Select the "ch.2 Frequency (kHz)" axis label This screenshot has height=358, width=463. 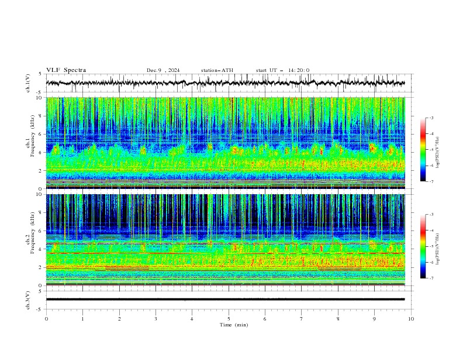pyautogui.click(x=30, y=233)
